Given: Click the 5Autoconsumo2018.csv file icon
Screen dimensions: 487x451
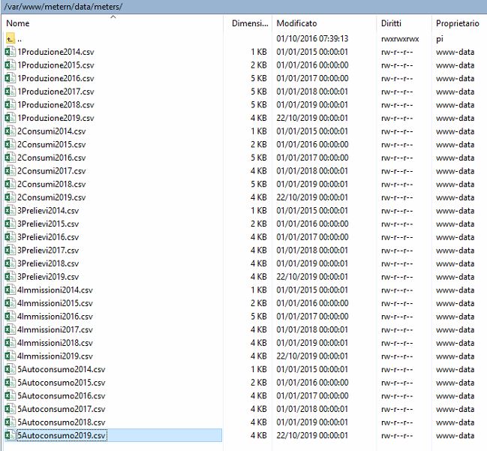Looking at the screenshot, I should point(11,422).
